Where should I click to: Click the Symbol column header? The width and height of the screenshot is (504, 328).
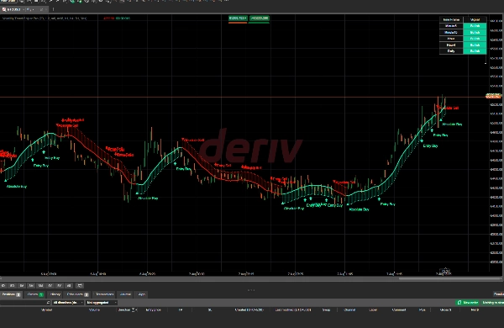[47, 309]
